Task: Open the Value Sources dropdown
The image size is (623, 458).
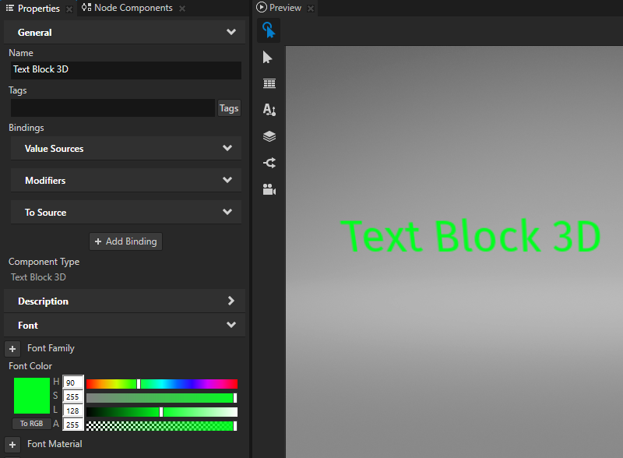Action: [125, 148]
